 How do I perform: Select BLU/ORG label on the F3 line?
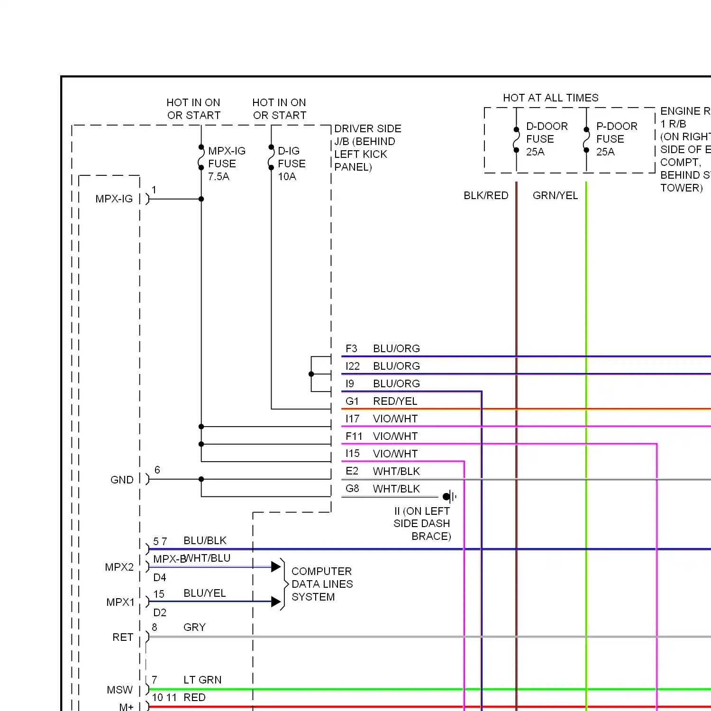pyautogui.click(x=397, y=348)
